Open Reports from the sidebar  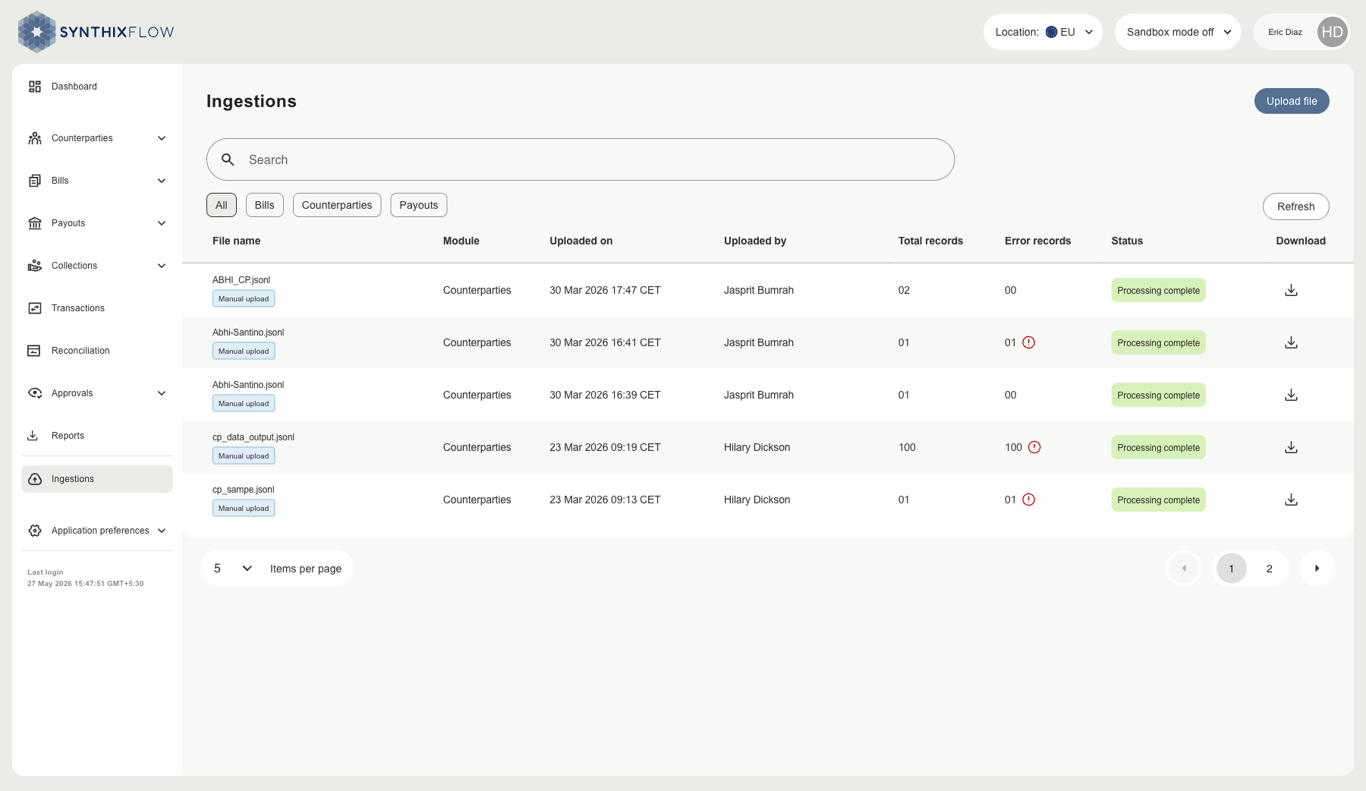point(97,436)
